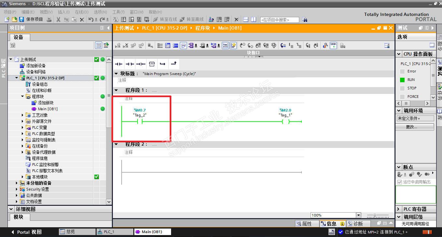Click the cut scissors icon
442x237 pixels.
pyautogui.click(x=58, y=20)
